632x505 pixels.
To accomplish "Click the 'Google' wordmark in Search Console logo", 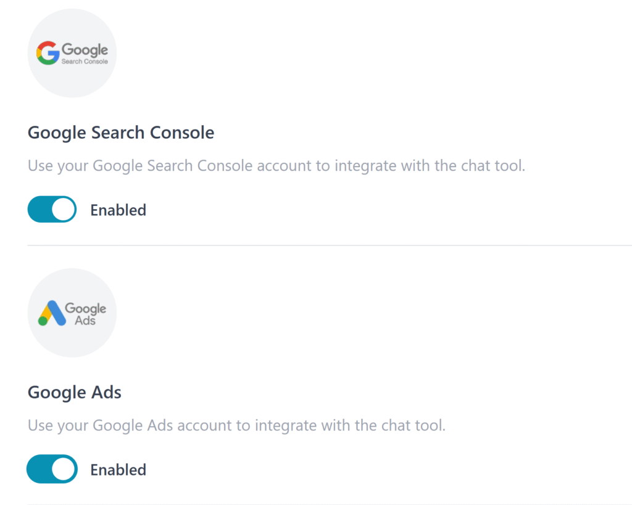I will pyautogui.click(x=85, y=50).
